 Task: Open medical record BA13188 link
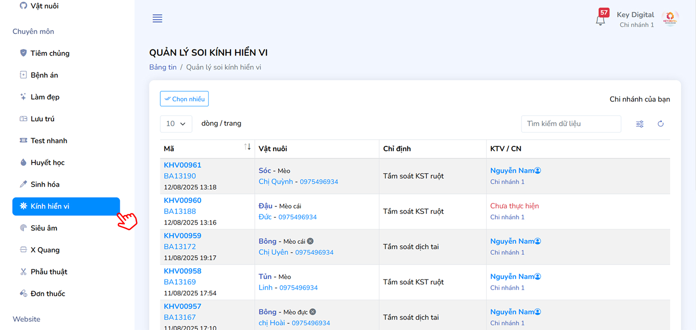[x=179, y=211]
